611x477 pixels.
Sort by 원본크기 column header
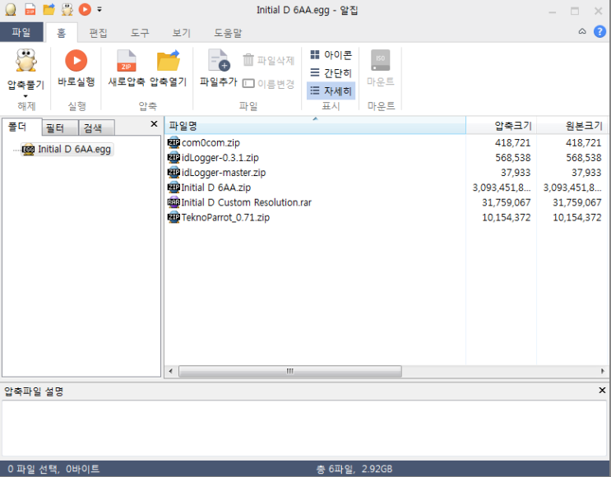point(572,126)
